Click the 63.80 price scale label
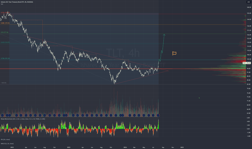 coord(249,113)
